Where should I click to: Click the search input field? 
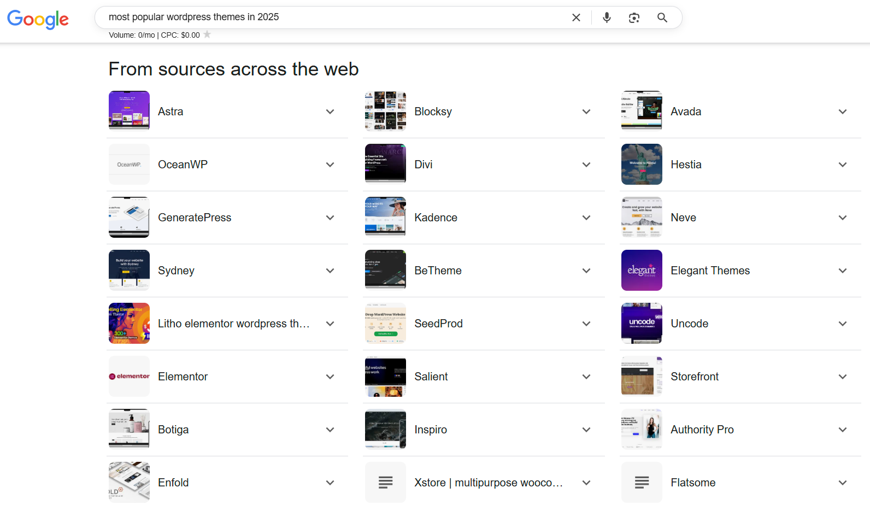click(x=328, y=17)
